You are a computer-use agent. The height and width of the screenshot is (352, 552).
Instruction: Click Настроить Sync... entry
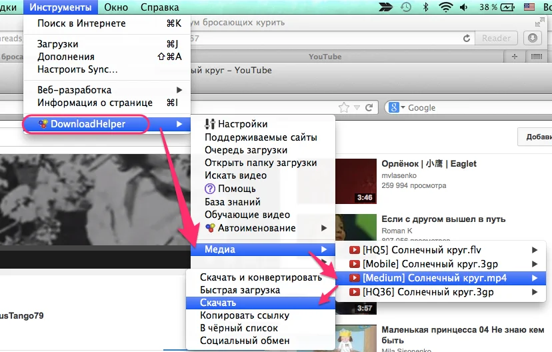pos(107,69)
